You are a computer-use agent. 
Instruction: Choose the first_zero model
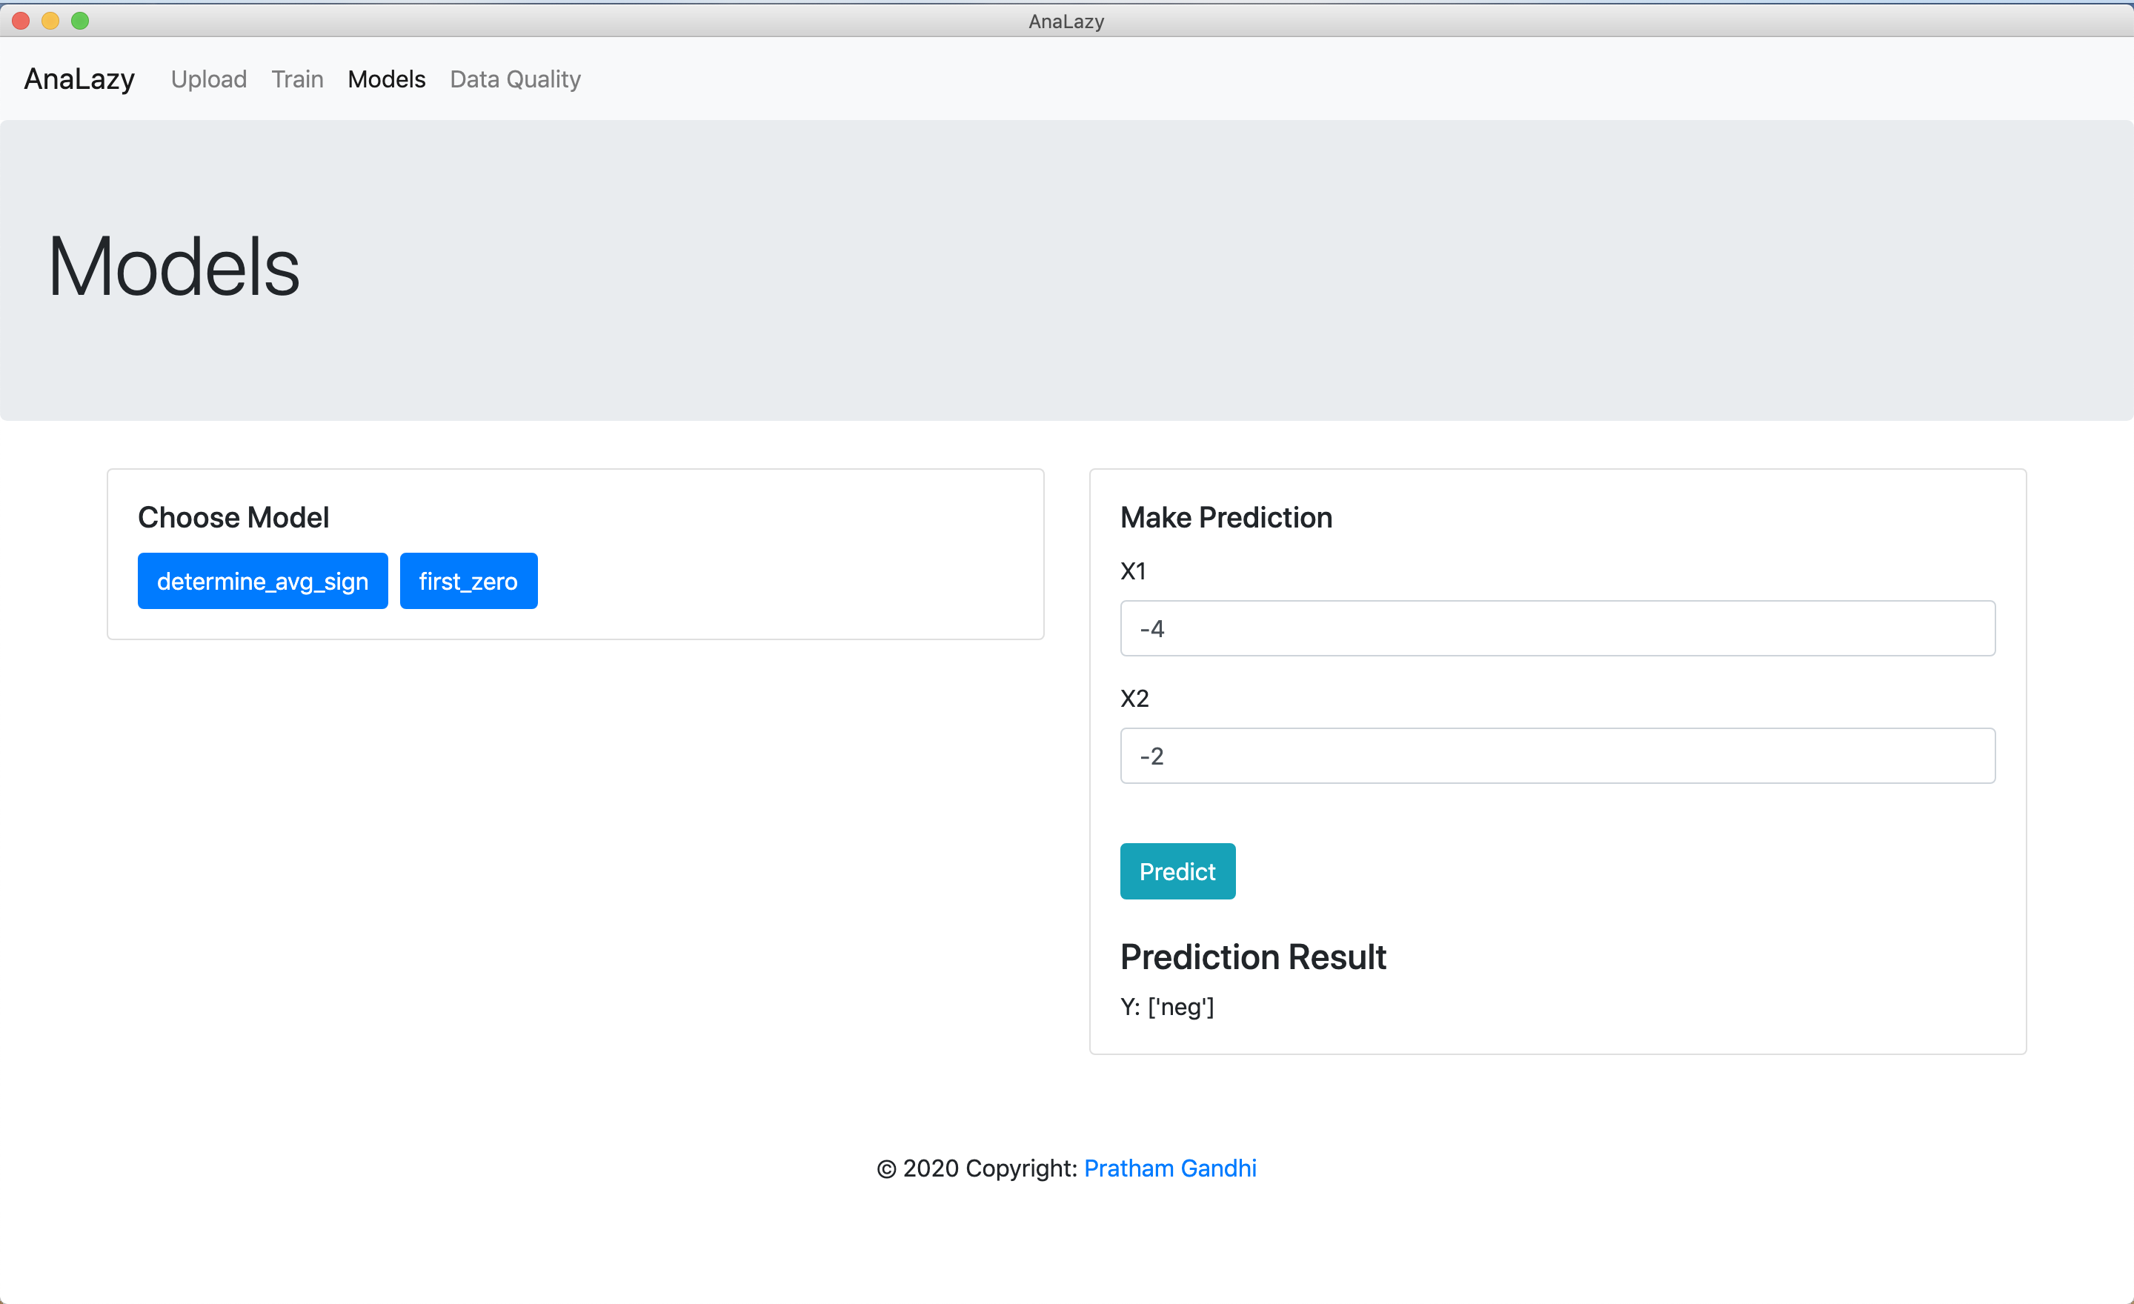(x=468, y=581)
